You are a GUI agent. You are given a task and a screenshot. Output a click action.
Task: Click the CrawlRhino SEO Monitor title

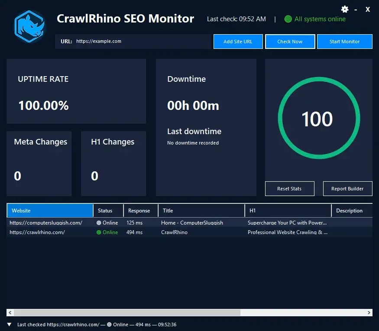126,19
